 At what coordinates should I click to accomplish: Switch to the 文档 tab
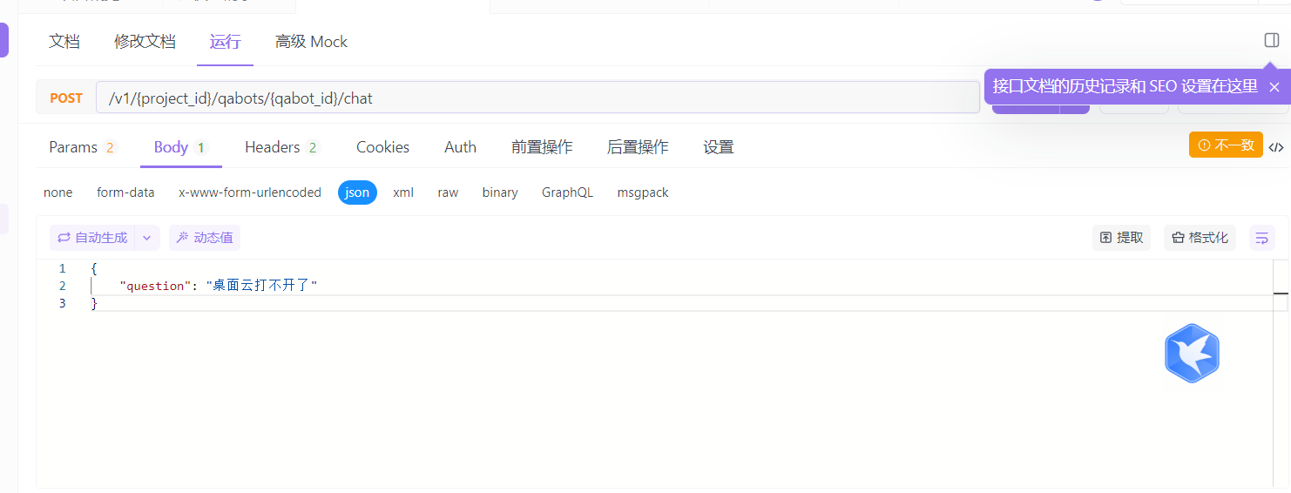[x=64, y=41]
